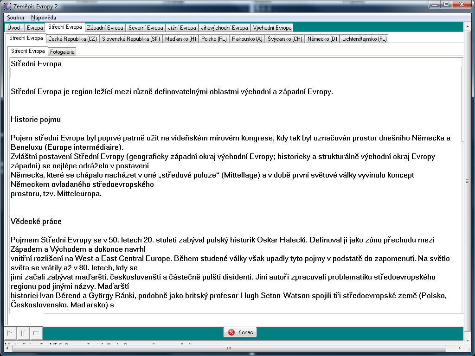Switch to the Evropa tab
Image resolution: width=475 pixels, height=356 pixels.
pyautogui.click(x=34, y=27)
